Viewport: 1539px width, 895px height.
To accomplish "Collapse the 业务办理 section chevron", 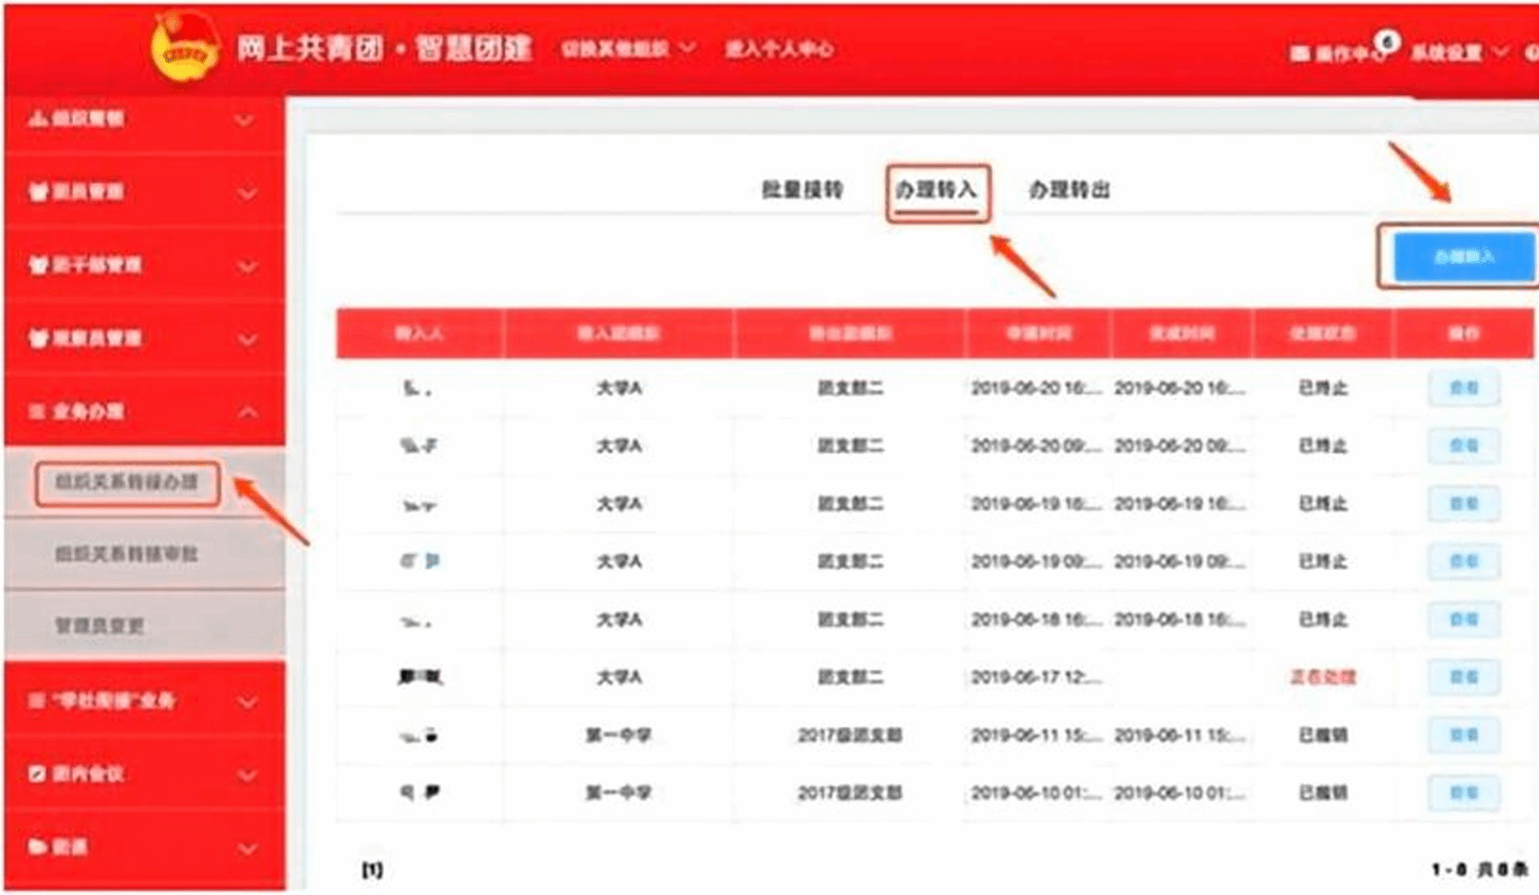I will 247,412.
